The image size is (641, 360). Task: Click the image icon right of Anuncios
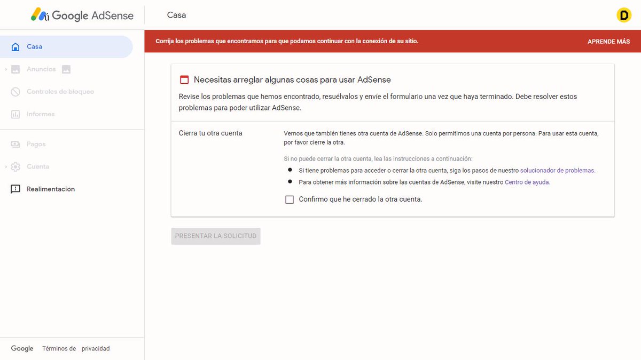pos(66,69)
